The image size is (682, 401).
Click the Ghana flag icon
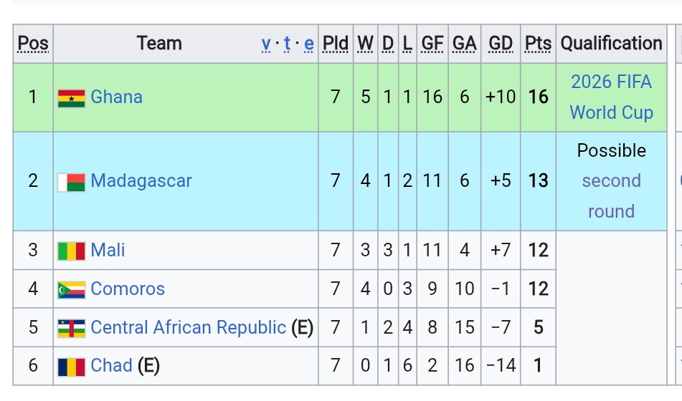[71, 98]
